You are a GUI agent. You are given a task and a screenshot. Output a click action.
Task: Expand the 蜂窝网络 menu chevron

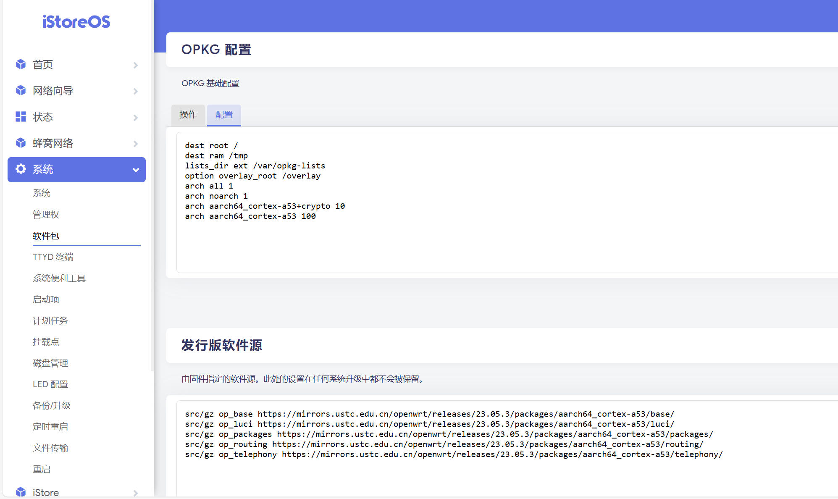135,144
